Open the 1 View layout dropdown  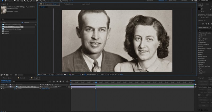click(103, 74)
